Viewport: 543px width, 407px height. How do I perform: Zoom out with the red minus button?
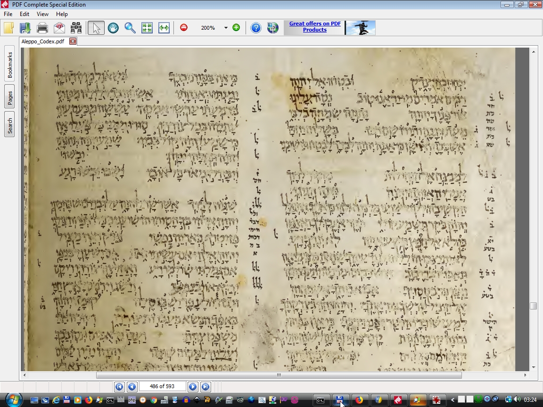click(x=184, y=28)
